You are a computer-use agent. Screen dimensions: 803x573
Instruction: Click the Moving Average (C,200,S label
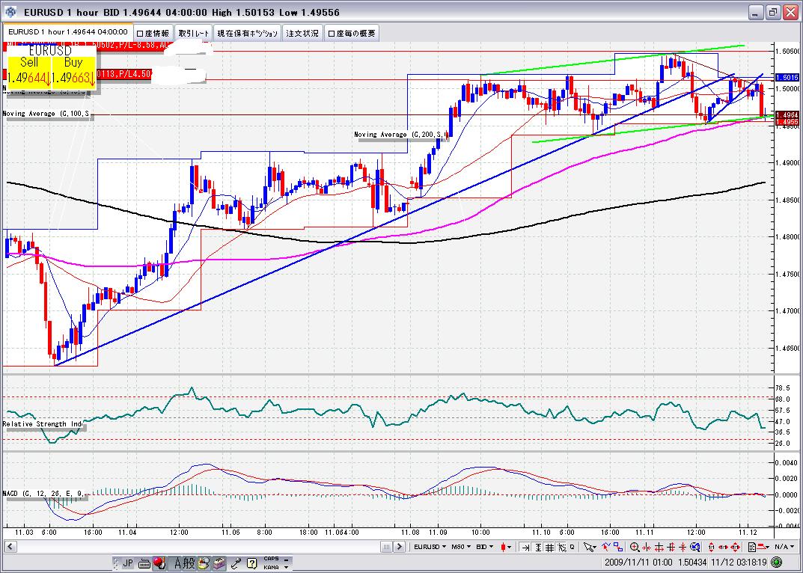[x=401, y=135]
